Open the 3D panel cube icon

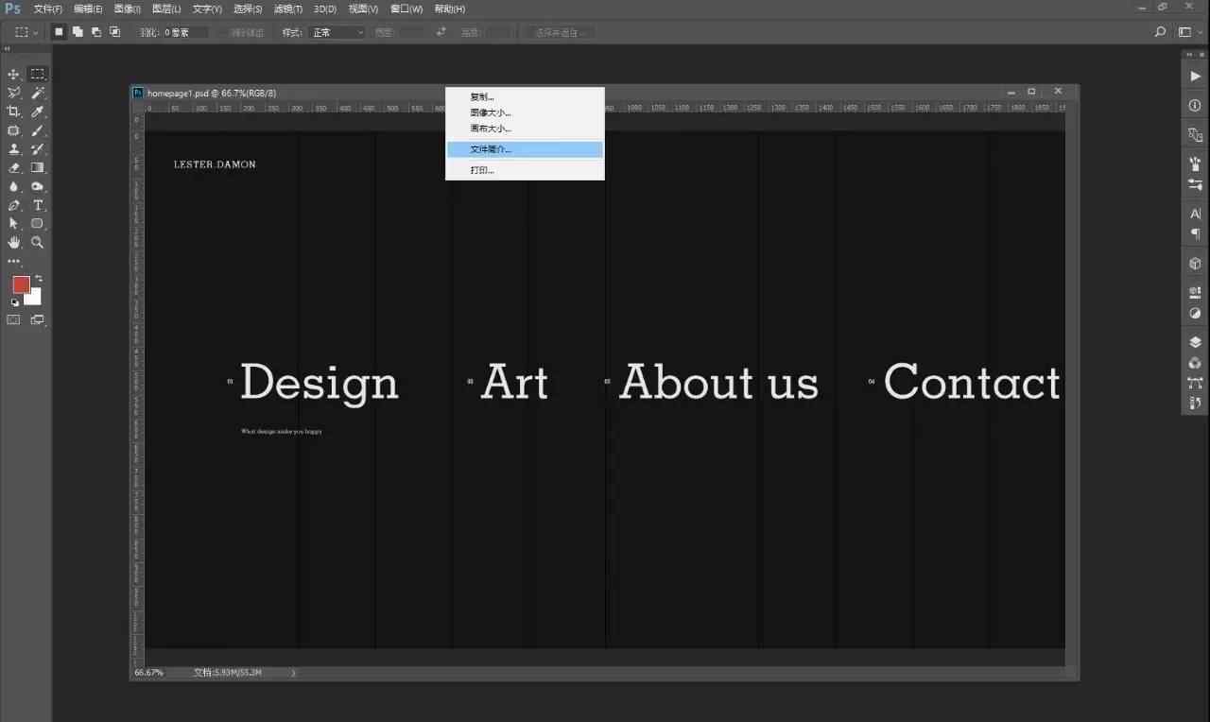coord(1196,264)
